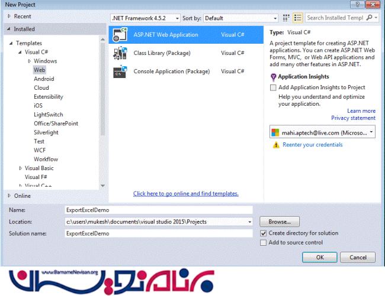Select the Test template category
This screenshot has height=296, width=385.
(x=39, y=141)
